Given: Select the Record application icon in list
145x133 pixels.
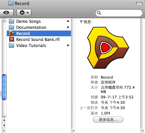Looking at the screenshot, I should coord(11,33).
